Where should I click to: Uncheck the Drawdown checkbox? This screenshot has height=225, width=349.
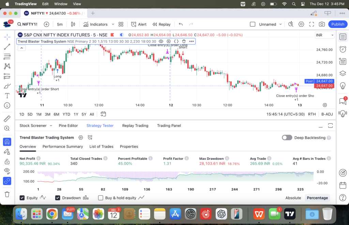(x=58, y=198)
